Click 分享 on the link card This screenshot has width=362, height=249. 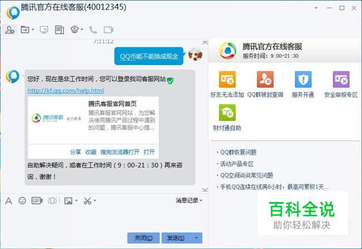tap(76, 152)
